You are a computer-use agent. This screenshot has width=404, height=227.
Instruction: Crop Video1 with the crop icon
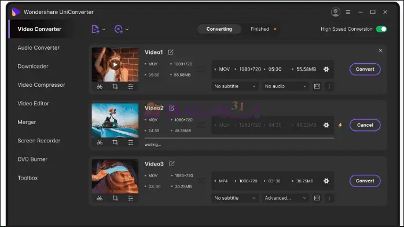point(115,87)
